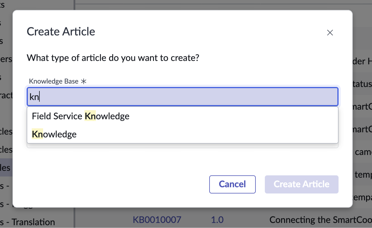Select "Field Service Knowledge" from the suggestions
The height and width of the screenshot is (228, 372).
click(x=81, y=116)
